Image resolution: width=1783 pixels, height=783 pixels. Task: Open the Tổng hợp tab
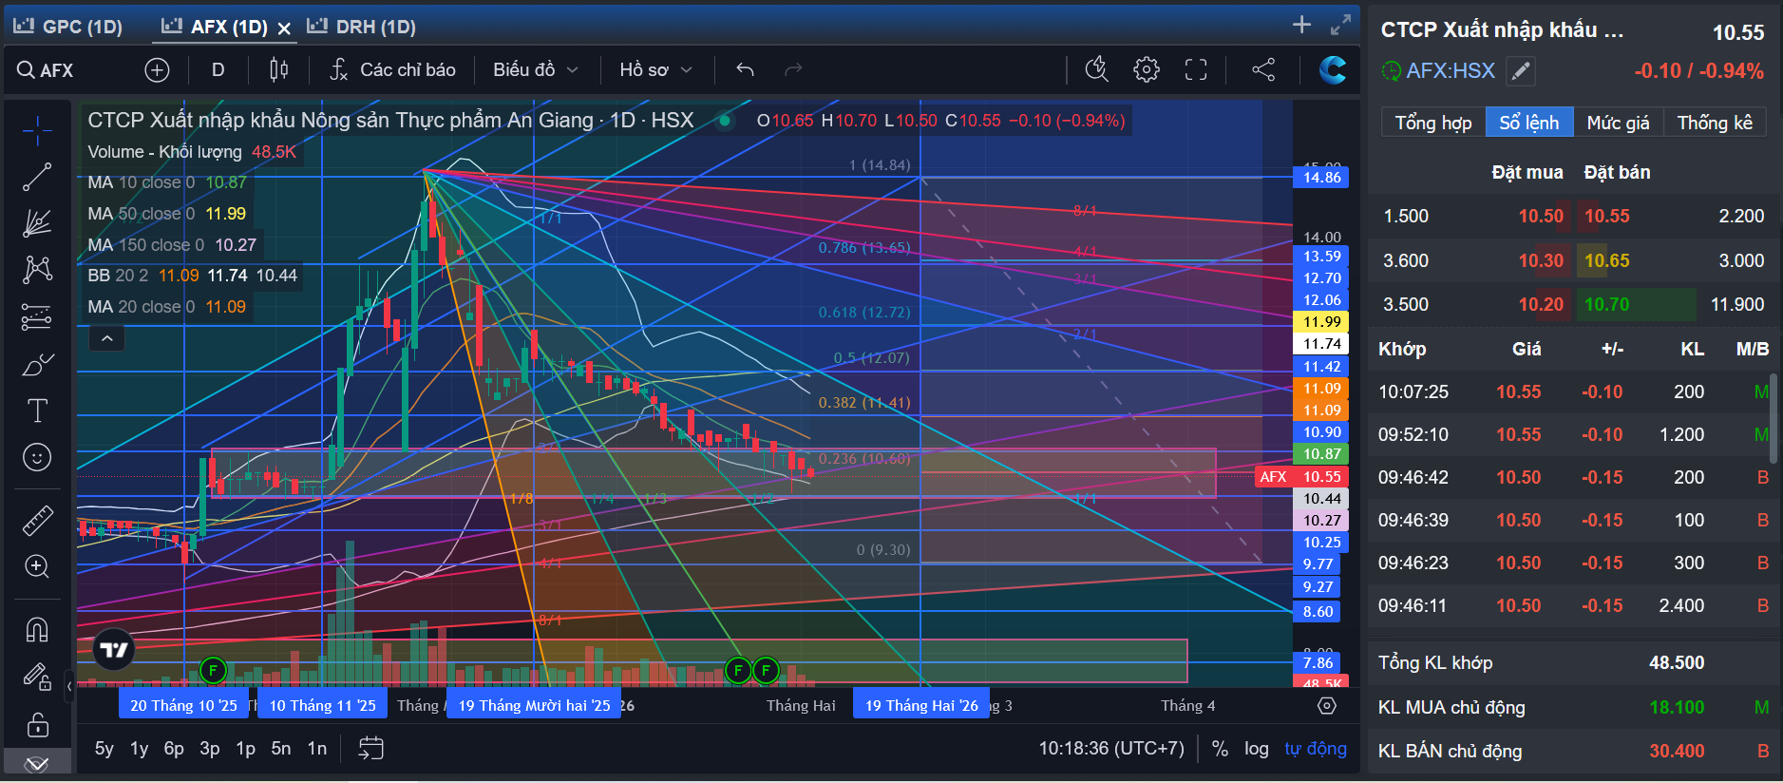(x=1432, y=123)
